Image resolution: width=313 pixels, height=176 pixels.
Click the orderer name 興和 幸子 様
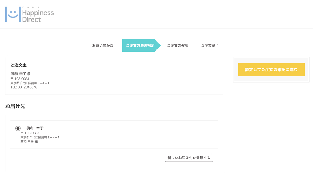click(x=20, y=74)
